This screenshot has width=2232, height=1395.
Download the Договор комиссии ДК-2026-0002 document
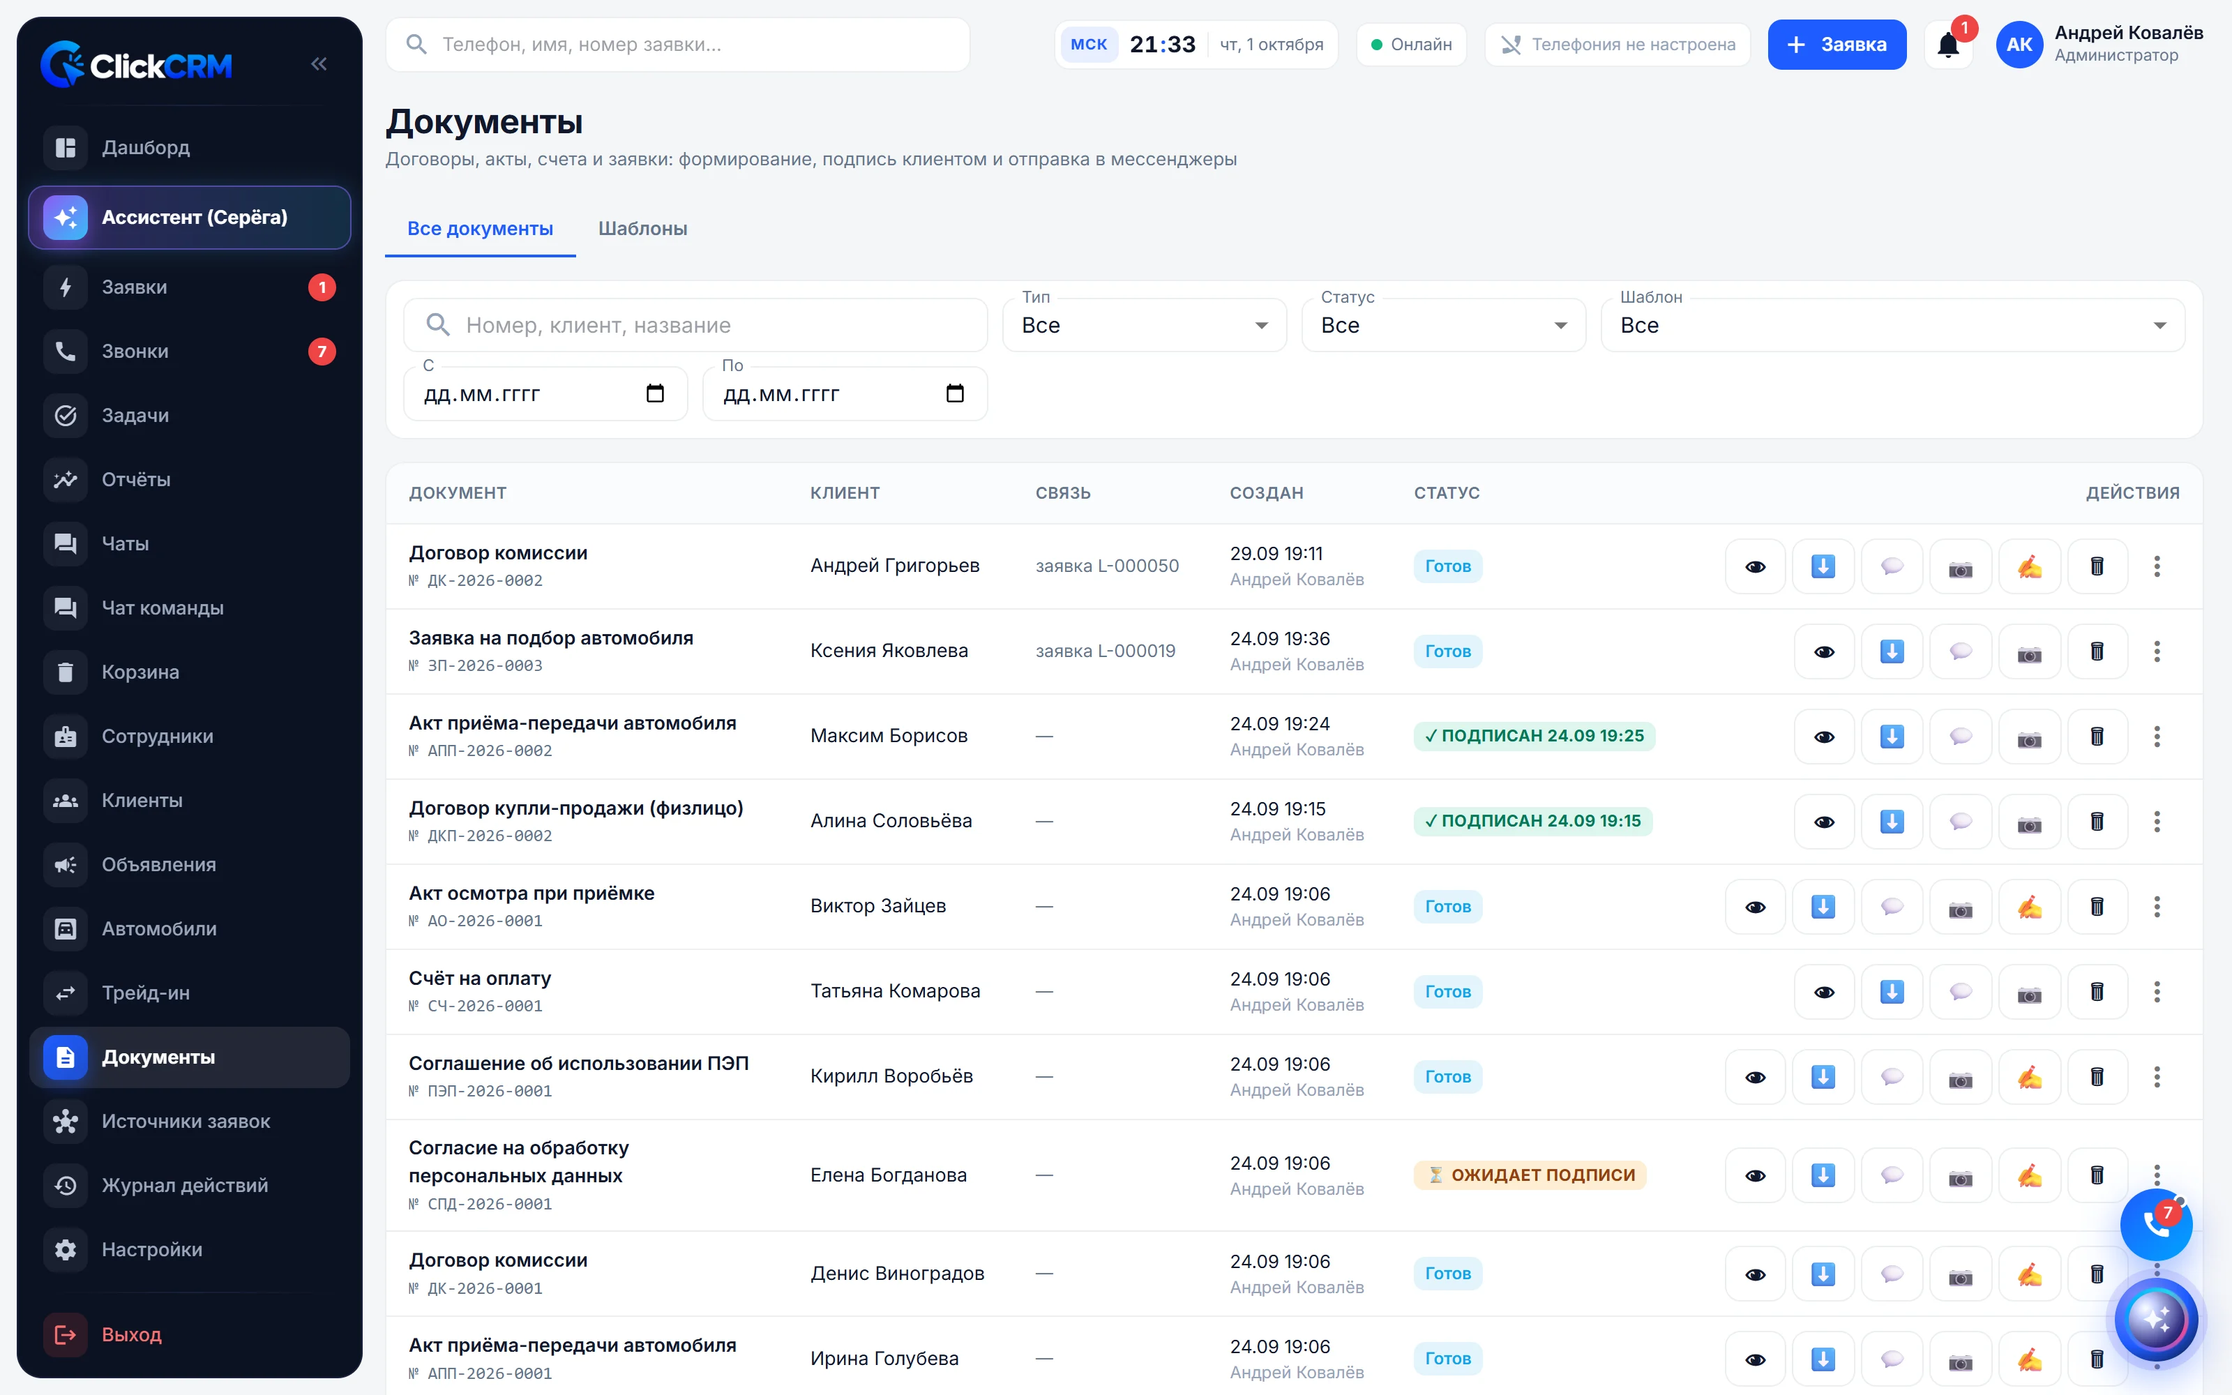click(1823, 566)
